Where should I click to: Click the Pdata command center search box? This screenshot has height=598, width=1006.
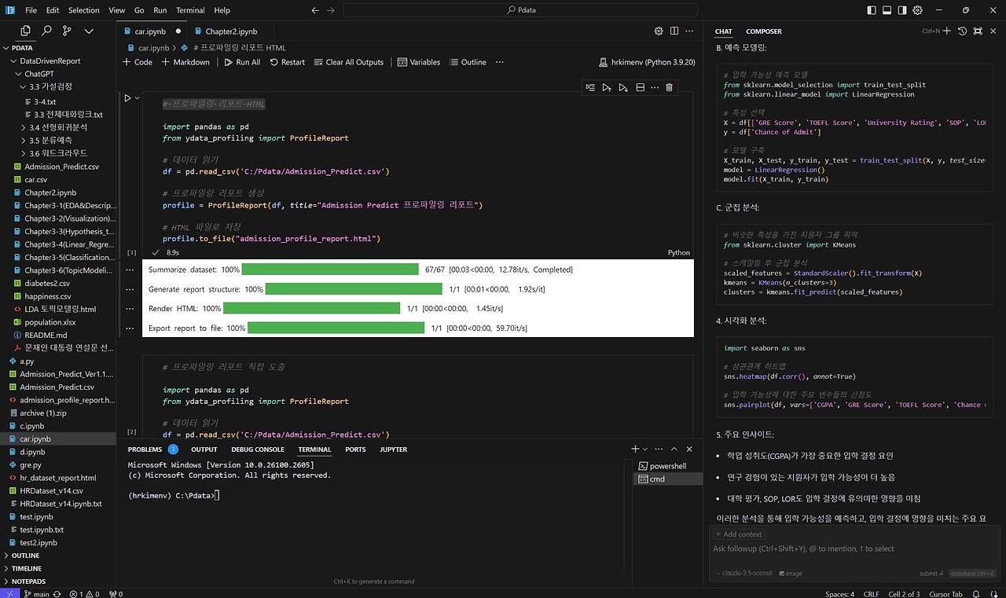click(520, 10)
